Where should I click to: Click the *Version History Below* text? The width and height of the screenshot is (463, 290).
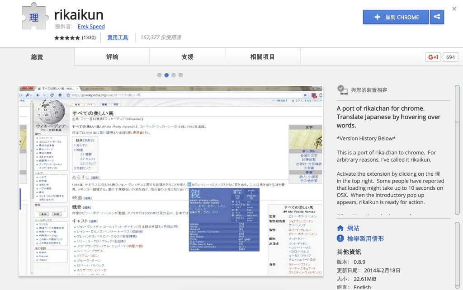coord(366,138)
